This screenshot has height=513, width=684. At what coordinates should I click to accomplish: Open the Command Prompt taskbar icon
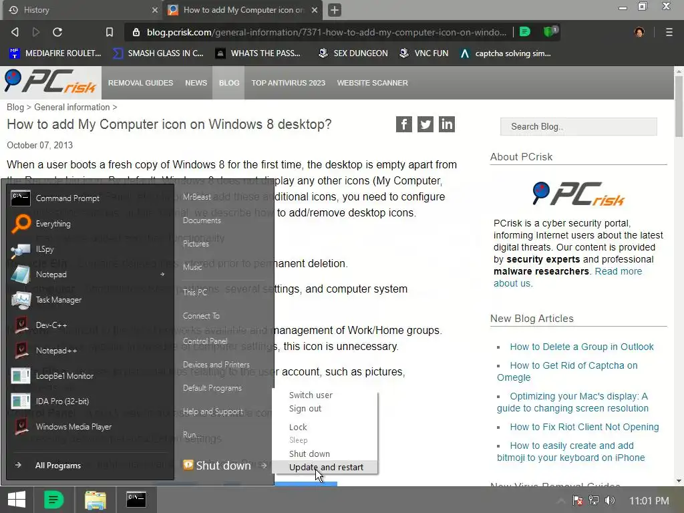point(136,500)
